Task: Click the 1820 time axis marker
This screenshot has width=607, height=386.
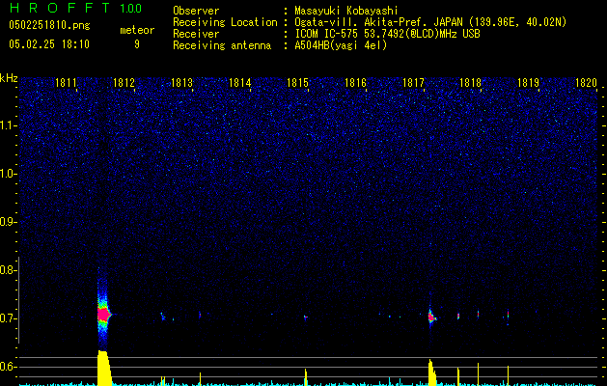Action: tap(586, 82)
